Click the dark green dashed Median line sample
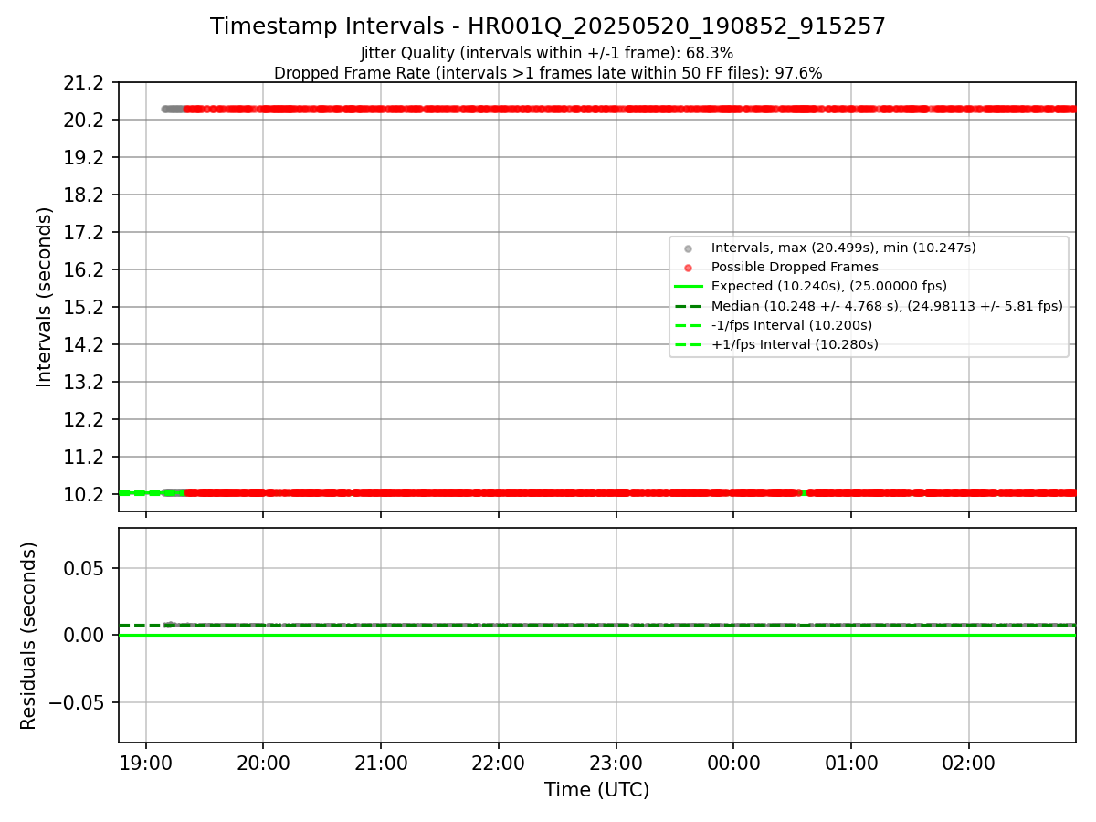The height and width of the screenshot is (822, 1096). pyautogui.click(x=689, y=306)
